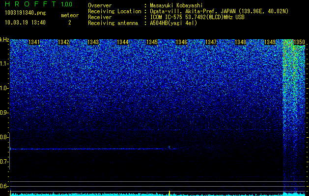Click the date stamp 10.03.19 13:40
Screen dimensions: 309x196
[x=25, y=23]
